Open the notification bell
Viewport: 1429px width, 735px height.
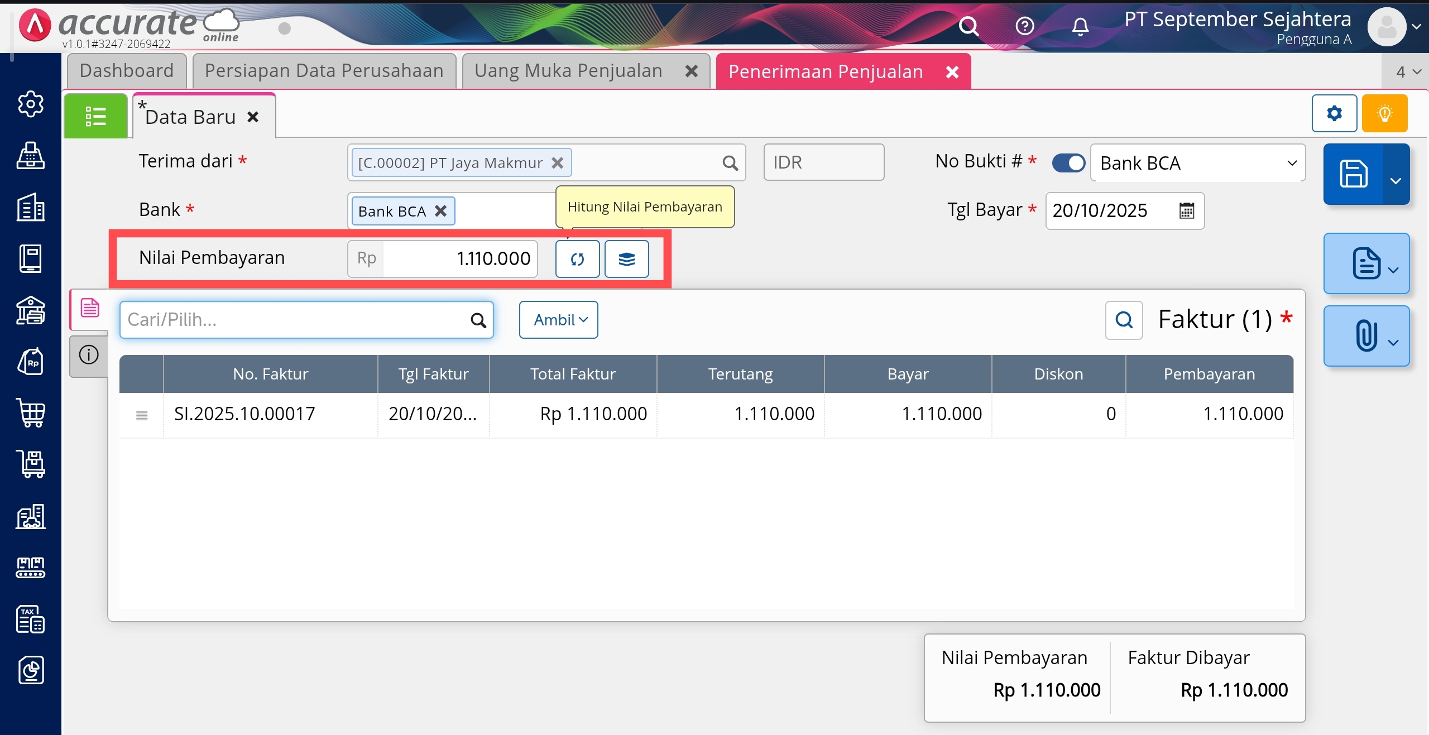pos(1080,26)
